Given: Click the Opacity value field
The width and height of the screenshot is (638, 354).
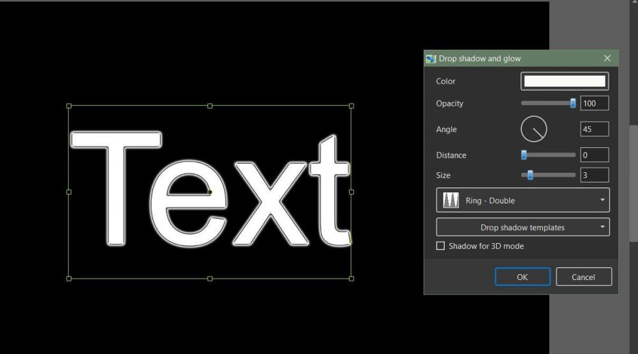Looking at the screenshot, I should point(595,103).
